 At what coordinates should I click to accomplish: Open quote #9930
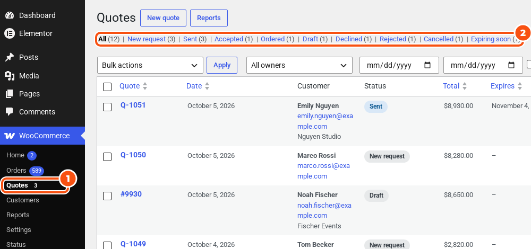pyautogui.click(x=131, y=194)
